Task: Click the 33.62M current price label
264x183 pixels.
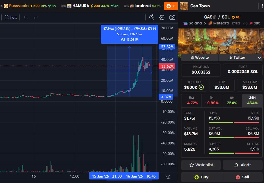Action: click(167, 66)
